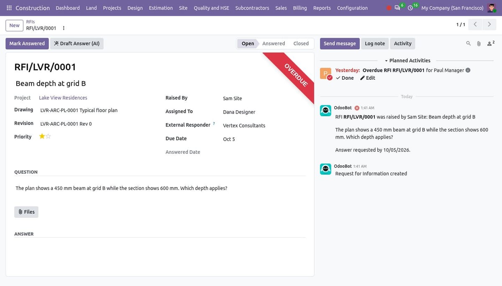Click the OdooBot avatar on the created message
The image size is (502, 286).
pyautogui.click(x=326, y=169)
